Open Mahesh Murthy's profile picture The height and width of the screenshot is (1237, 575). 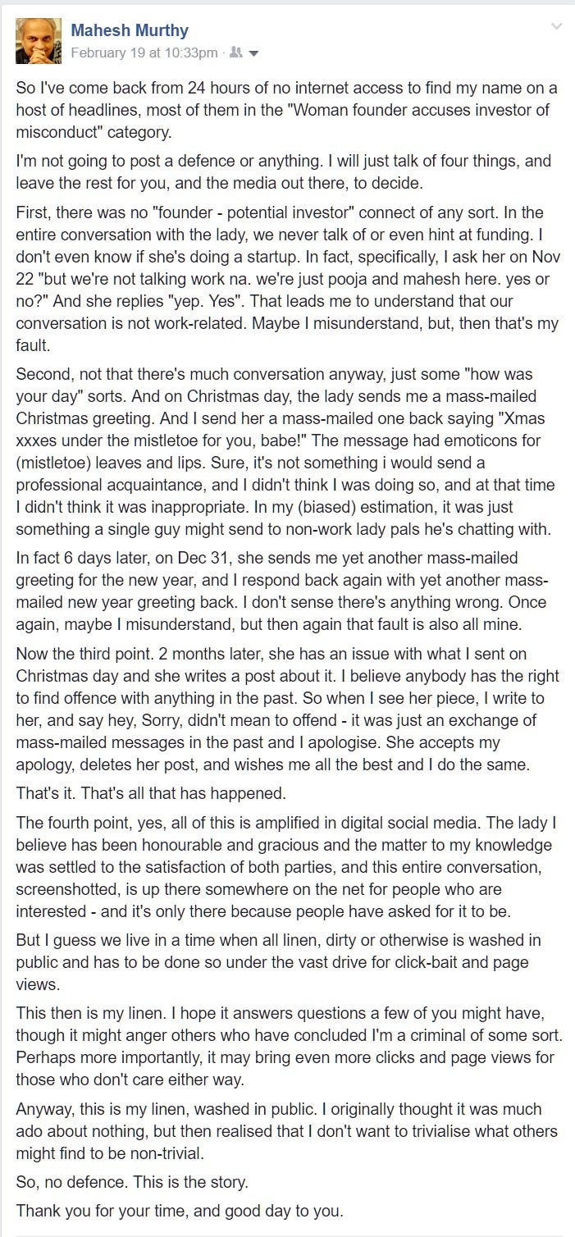tap(39, 41)
